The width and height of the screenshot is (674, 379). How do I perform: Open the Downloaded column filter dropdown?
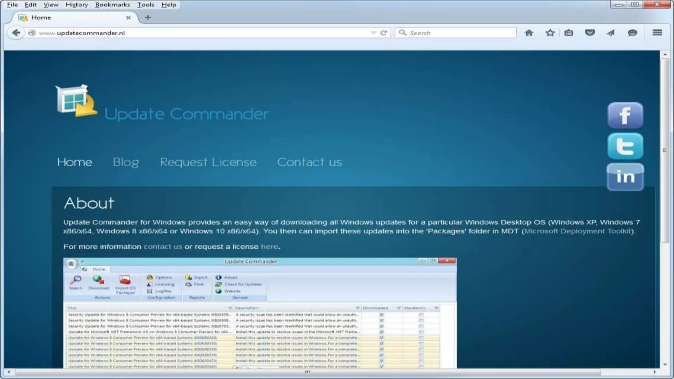click(x=399, y=308)
